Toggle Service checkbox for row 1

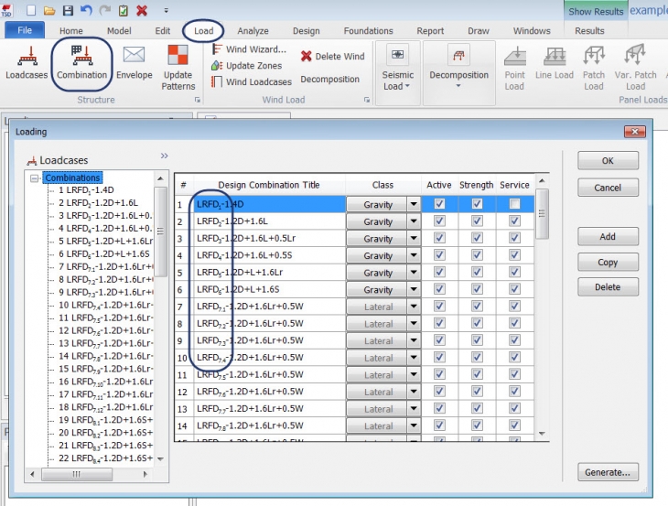coord(514,204)
